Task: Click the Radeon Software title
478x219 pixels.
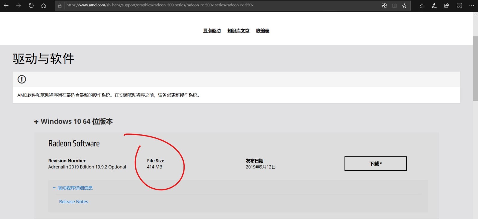Action: click(x=74, y=144)
